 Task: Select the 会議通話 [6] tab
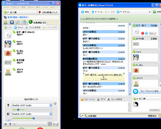(37, 22)
